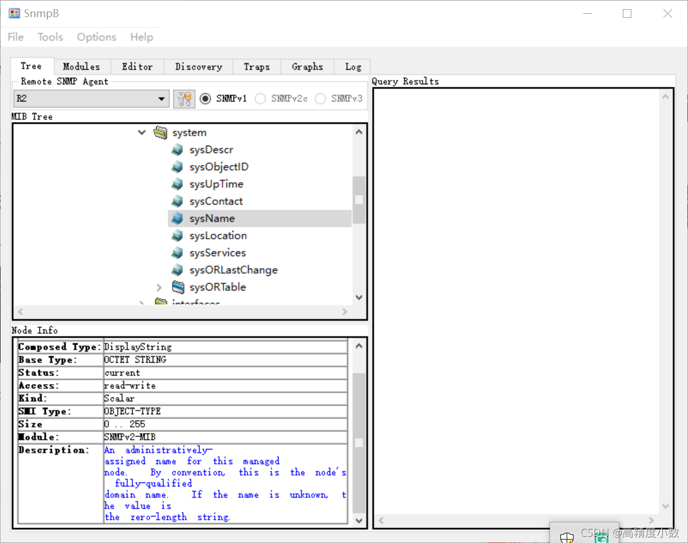Switch to the Tree tab
Screen dimensions: 688x543
[31, 66]
